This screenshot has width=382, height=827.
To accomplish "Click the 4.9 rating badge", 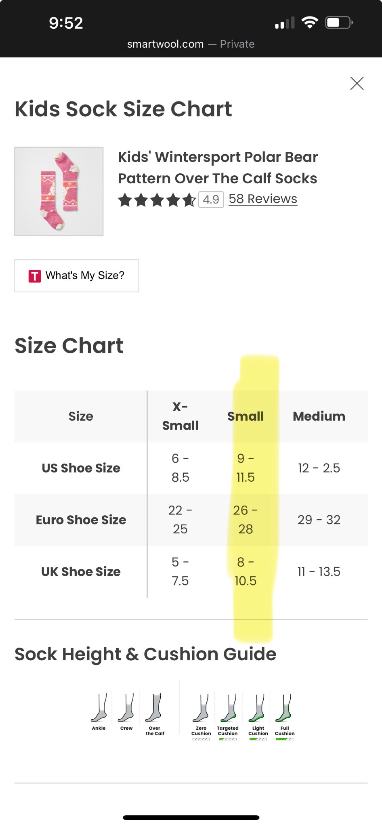I will (x=211, y=199).
